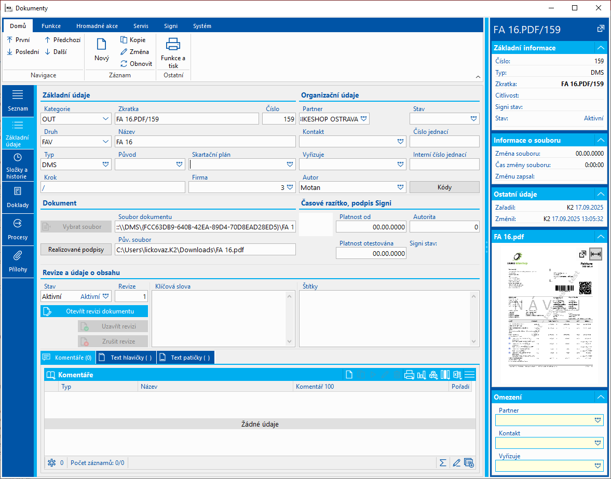Click Otevřít revizi dokumentu button
Image resolution: width=611 pixels, height=479 pixels.
click(94, 311)
